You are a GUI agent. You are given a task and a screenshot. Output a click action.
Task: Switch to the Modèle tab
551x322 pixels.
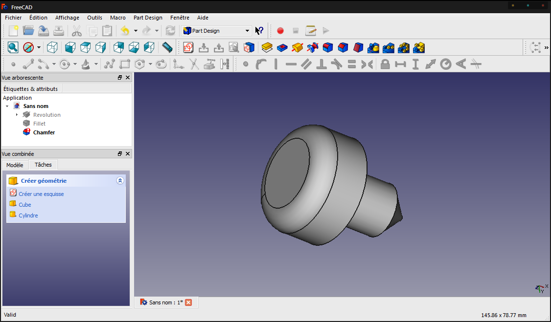pos(15,165)
